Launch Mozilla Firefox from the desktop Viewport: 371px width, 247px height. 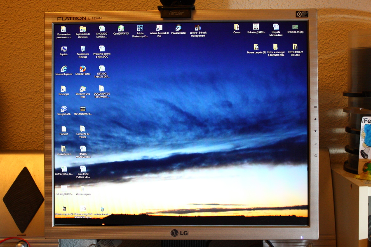(x=83, y=70)
